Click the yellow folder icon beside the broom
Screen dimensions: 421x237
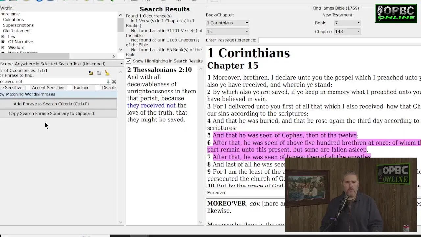(x=91, y=73)
